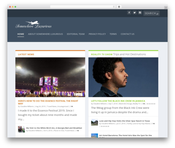
Task: Click excerpt 'The 9Mag group from the Black Ink Crew'
Action: tap(120, 110)
